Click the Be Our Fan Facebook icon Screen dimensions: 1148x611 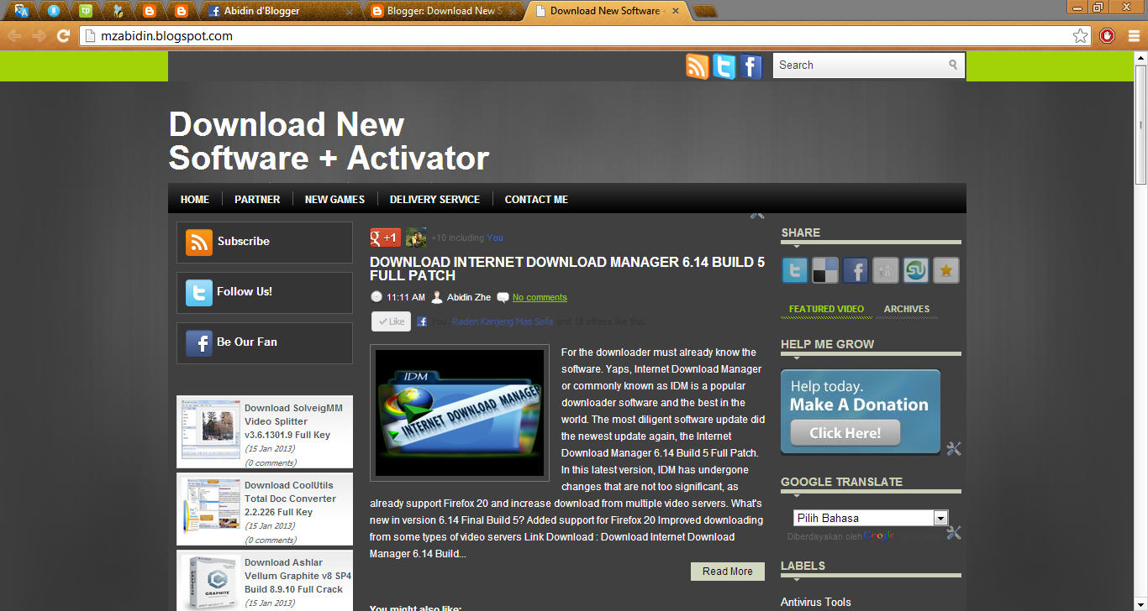[x=198, y=342]
